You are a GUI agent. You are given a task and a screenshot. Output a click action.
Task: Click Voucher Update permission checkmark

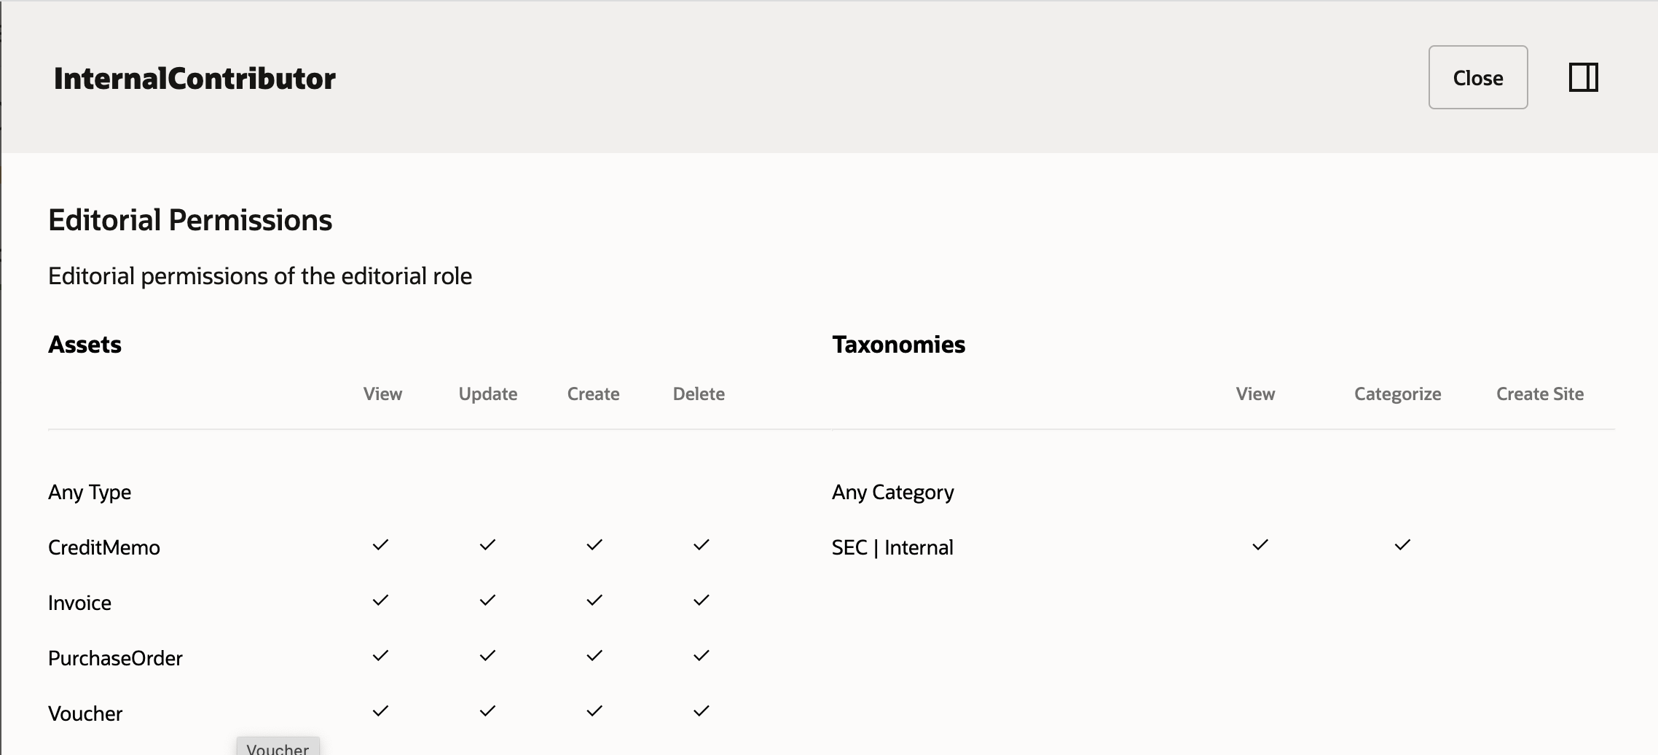click(x=487, y=711)
